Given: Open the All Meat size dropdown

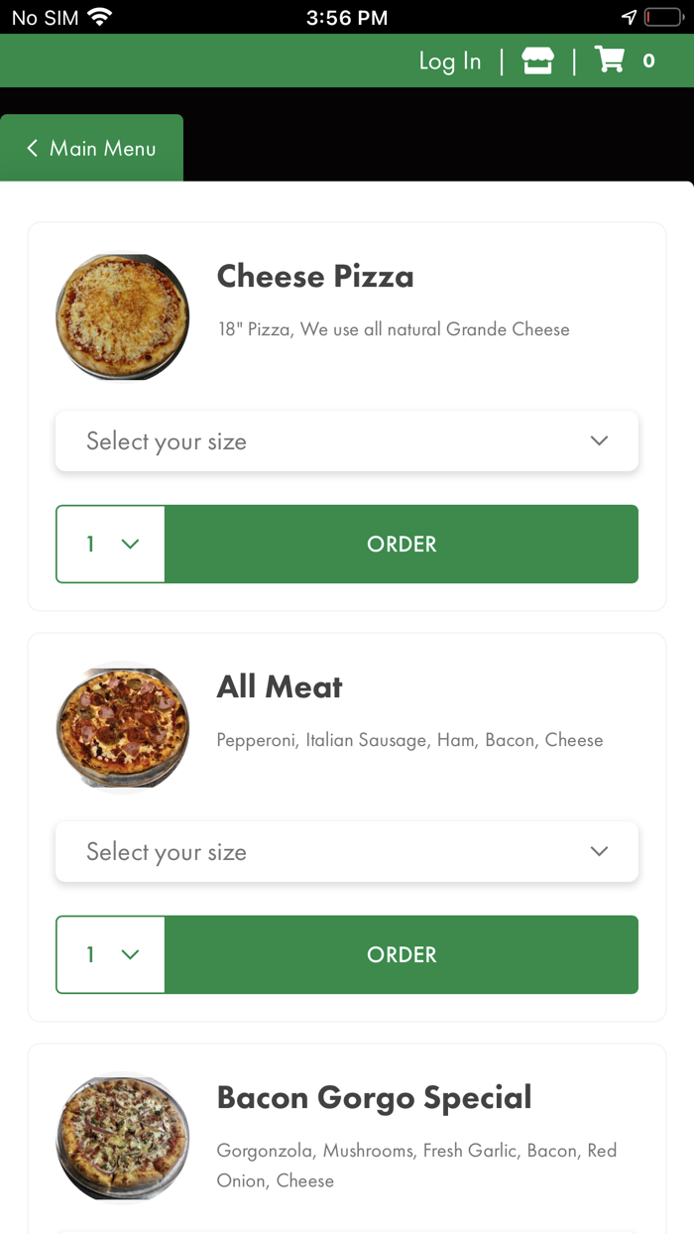Looking at the screenshot, I should coord(347,851).
